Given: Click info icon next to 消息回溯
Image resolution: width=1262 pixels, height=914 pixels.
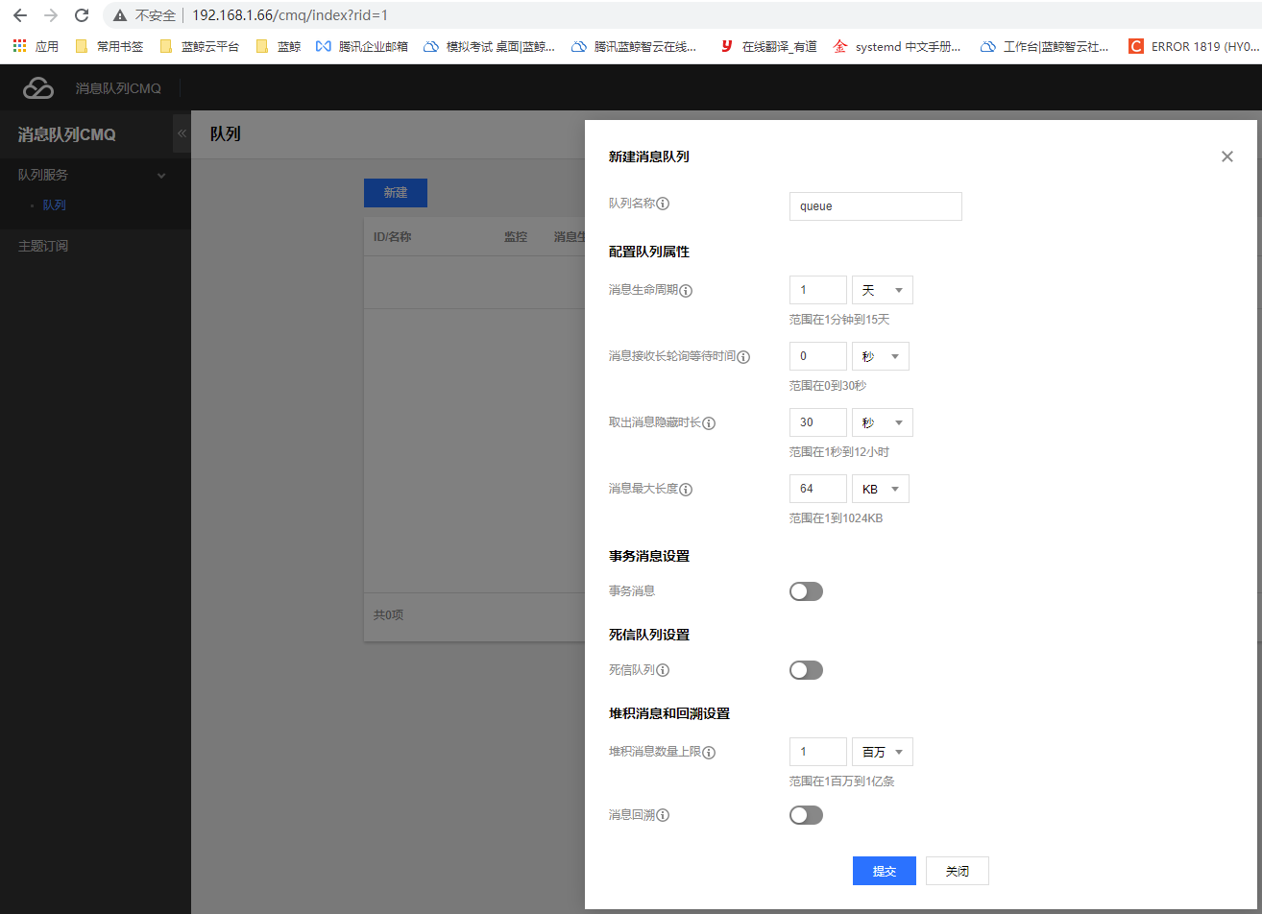Looking at the screenshot, I should (x=663, y=815).
